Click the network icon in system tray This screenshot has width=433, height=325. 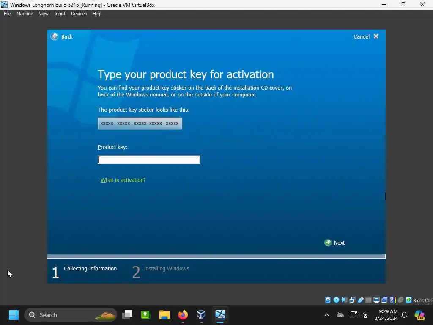tap(354, 315)
